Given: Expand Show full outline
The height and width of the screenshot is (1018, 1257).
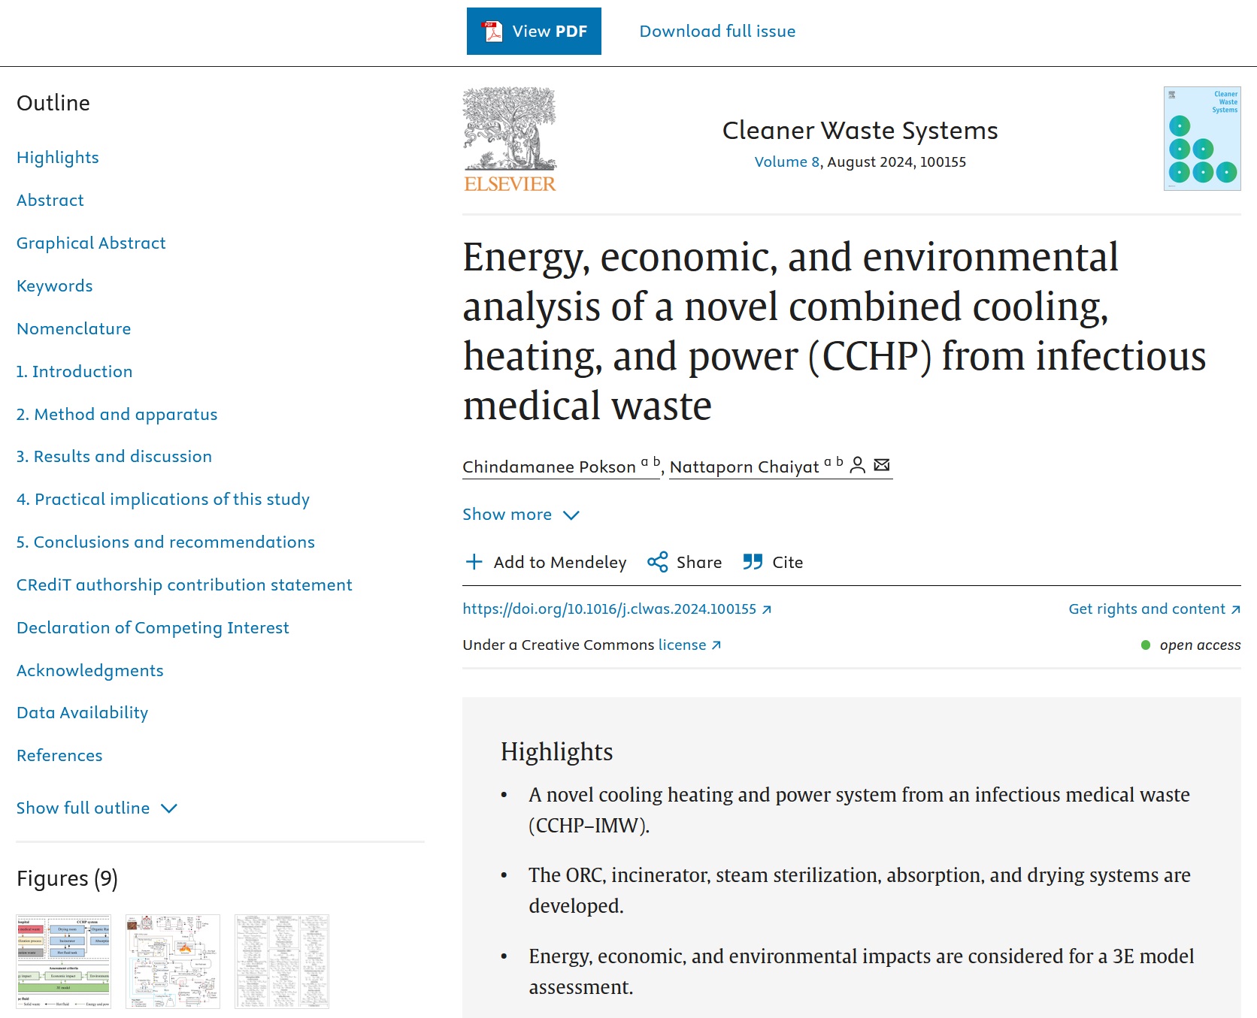Looking at the screenshot, I should (x=83, y=808).
